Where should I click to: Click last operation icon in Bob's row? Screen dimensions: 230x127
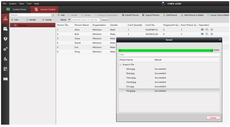212,34
